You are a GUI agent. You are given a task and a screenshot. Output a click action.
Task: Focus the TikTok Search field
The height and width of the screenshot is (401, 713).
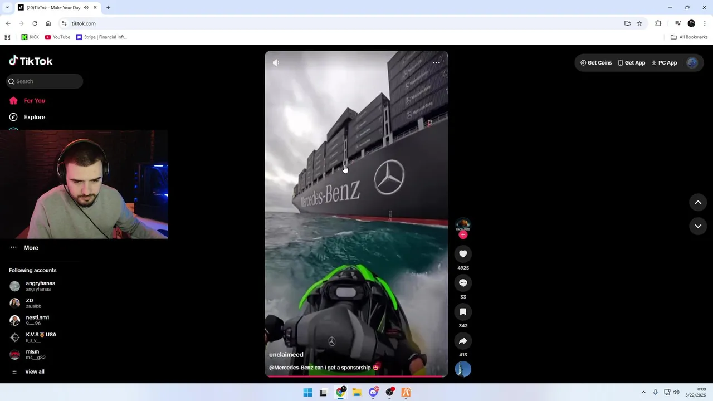pos(45,81)
